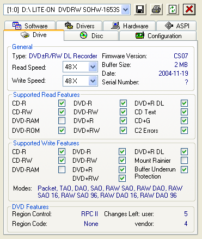Click the buffer size 2 MB value
Viewport: 202px width, 239px height.
181,65
